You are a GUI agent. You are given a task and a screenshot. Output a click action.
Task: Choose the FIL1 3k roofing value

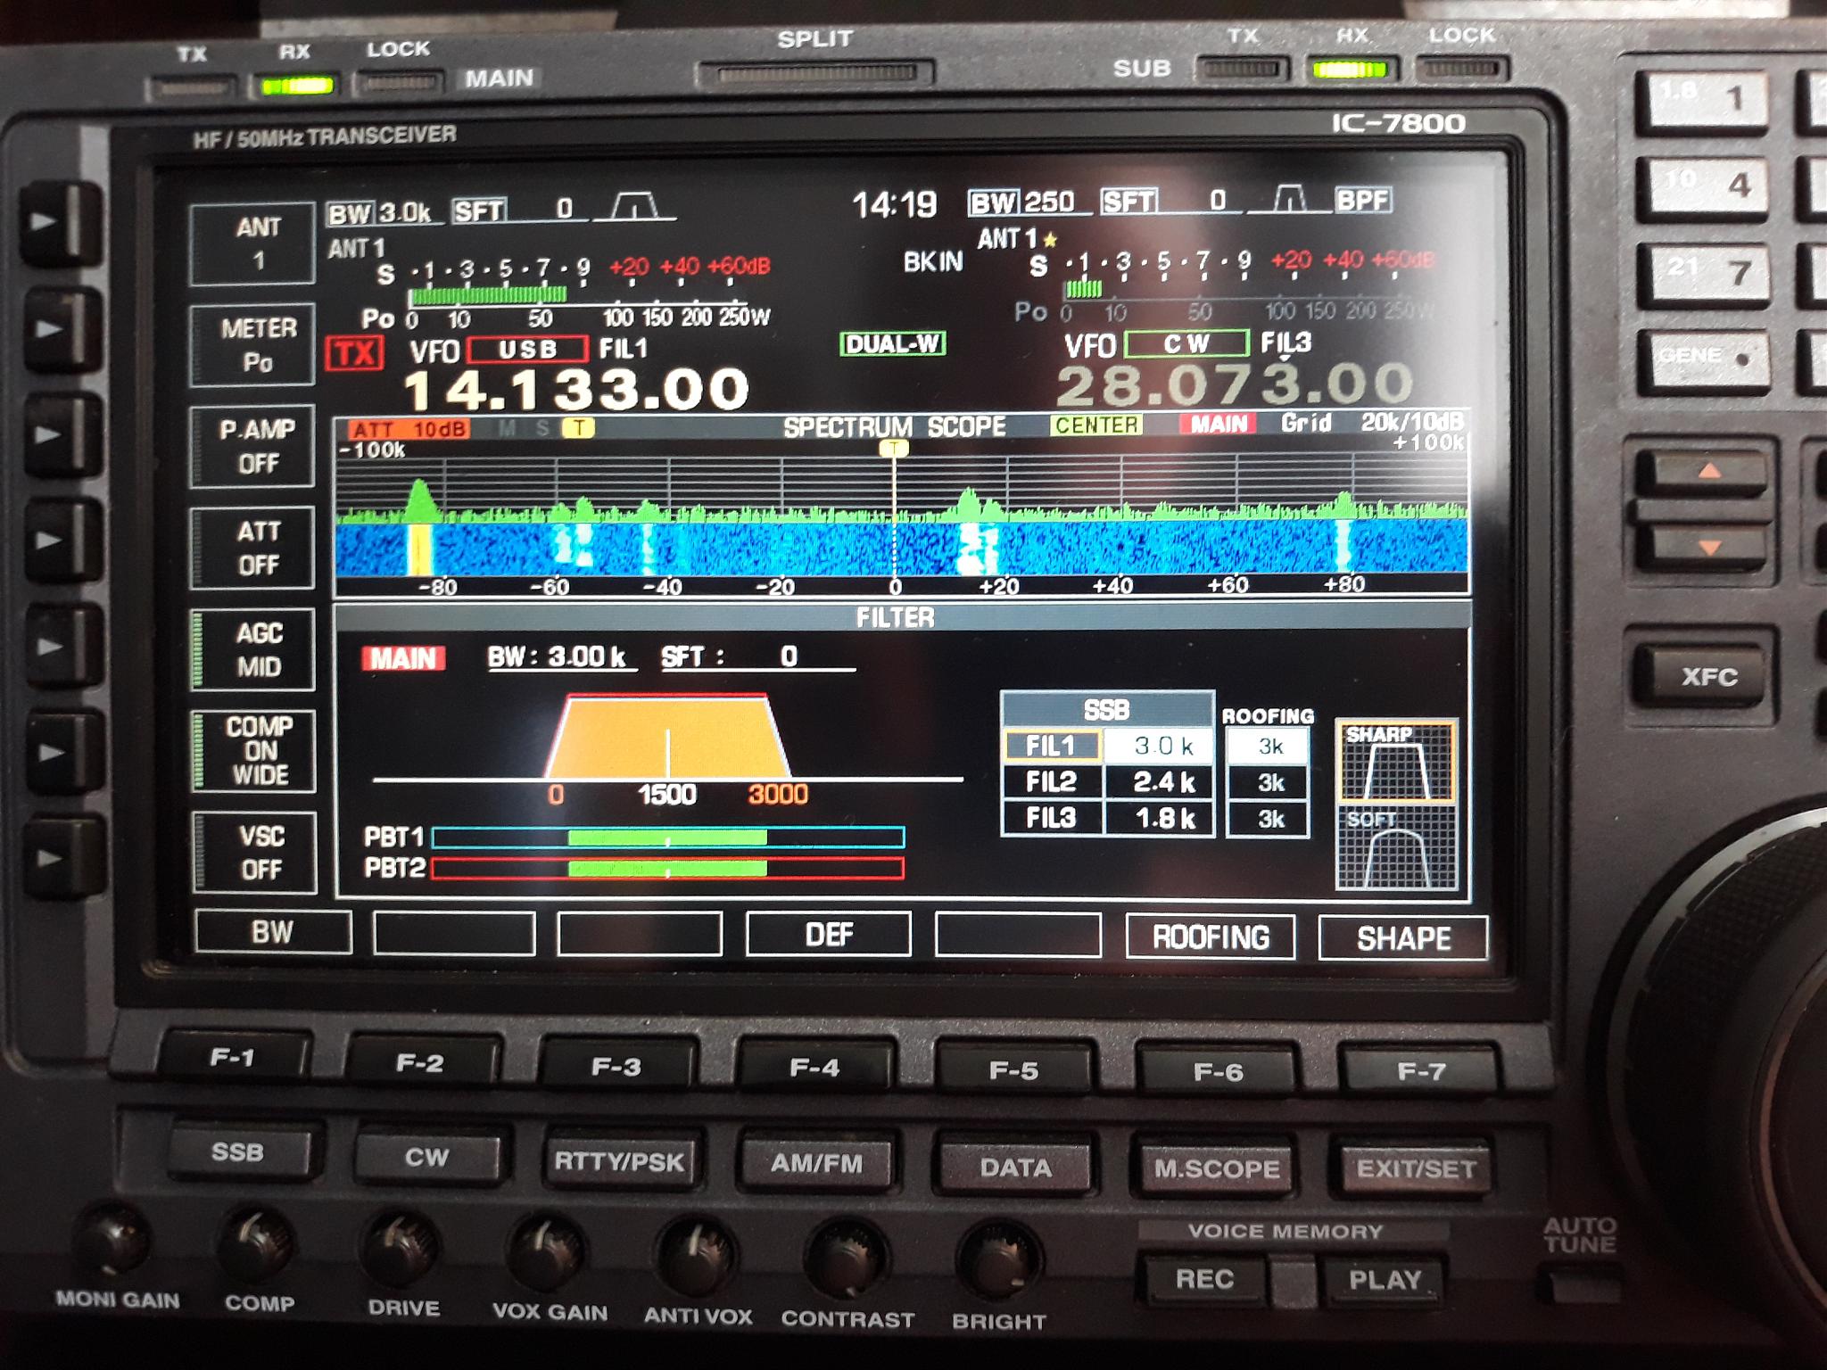tap(1269, 747)
